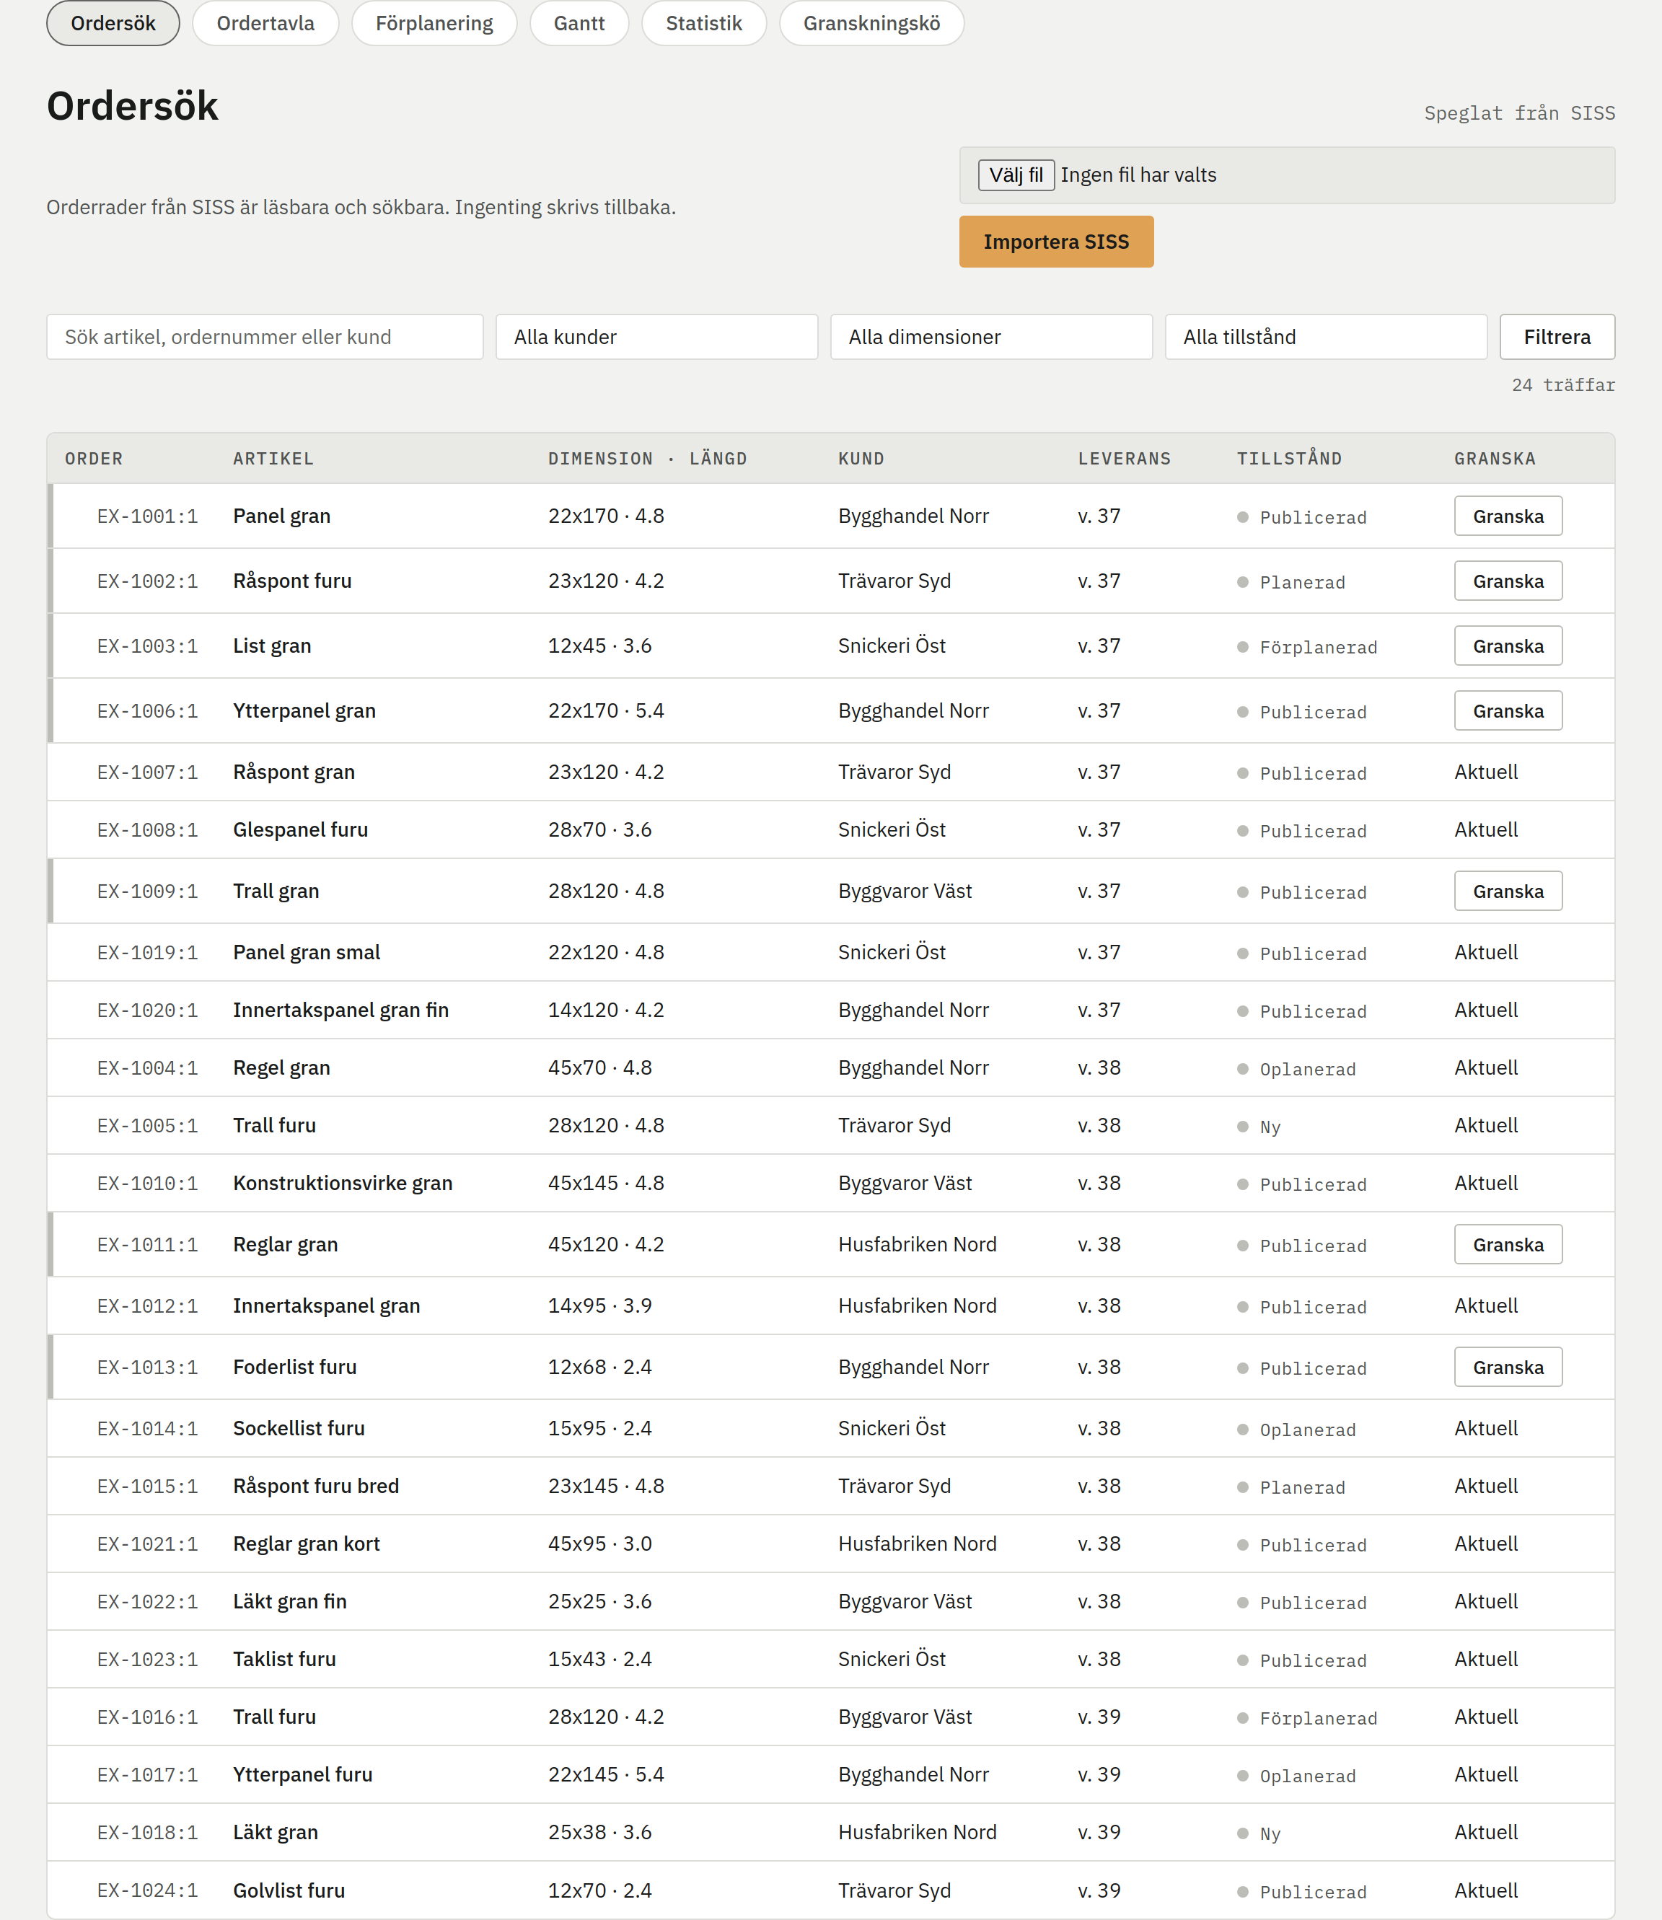1662x1920 pixels.
Task: Click Granska for Råspont furu EX-1002:1
Action: point(1508,581)
